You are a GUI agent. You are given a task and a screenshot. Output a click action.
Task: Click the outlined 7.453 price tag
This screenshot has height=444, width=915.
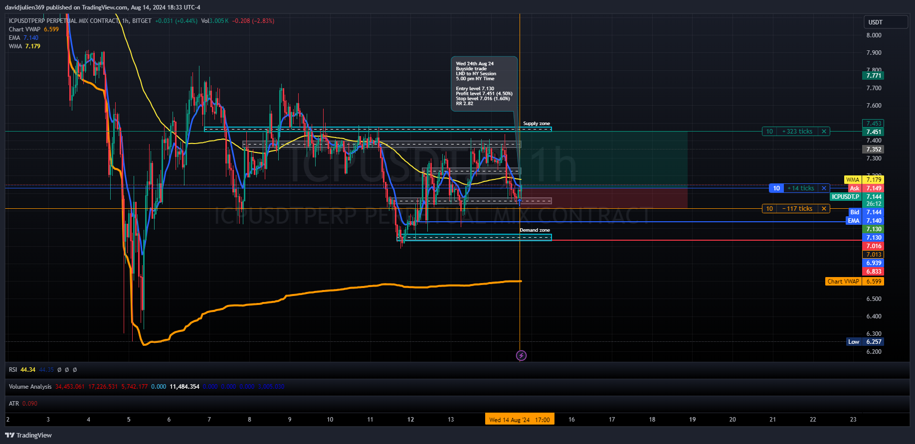pyautogui.click(x=873, y=124)
